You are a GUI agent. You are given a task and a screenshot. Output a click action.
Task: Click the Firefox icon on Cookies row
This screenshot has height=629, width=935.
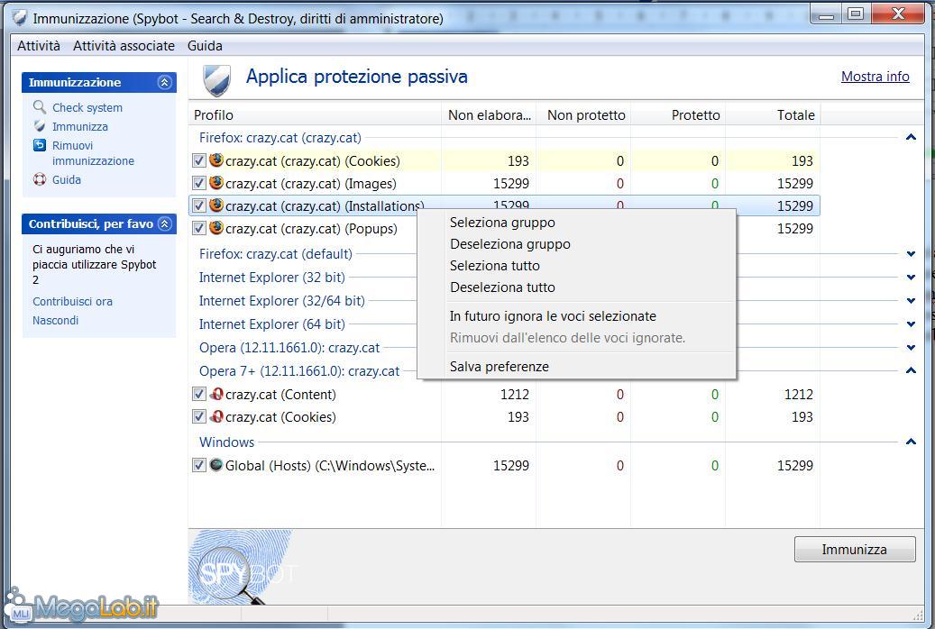click(216, 160)
